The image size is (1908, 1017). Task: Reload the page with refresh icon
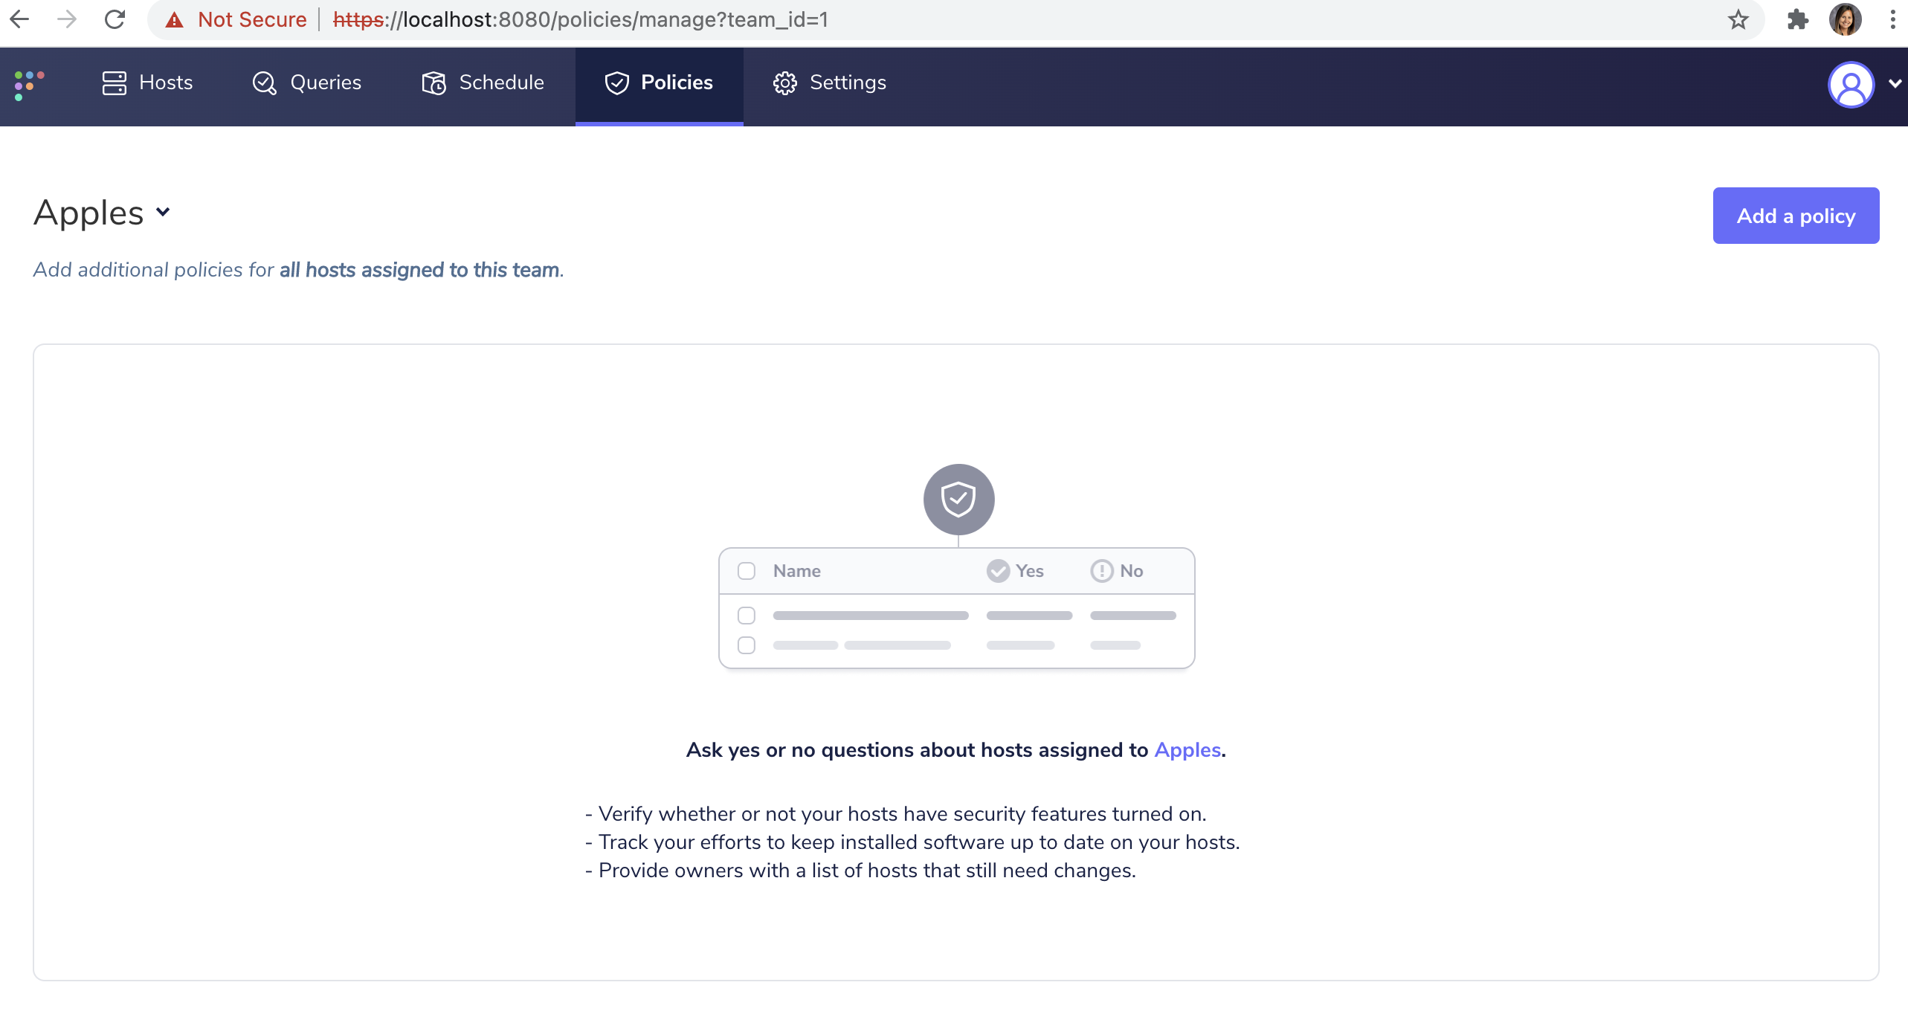[x=115, y=19]
